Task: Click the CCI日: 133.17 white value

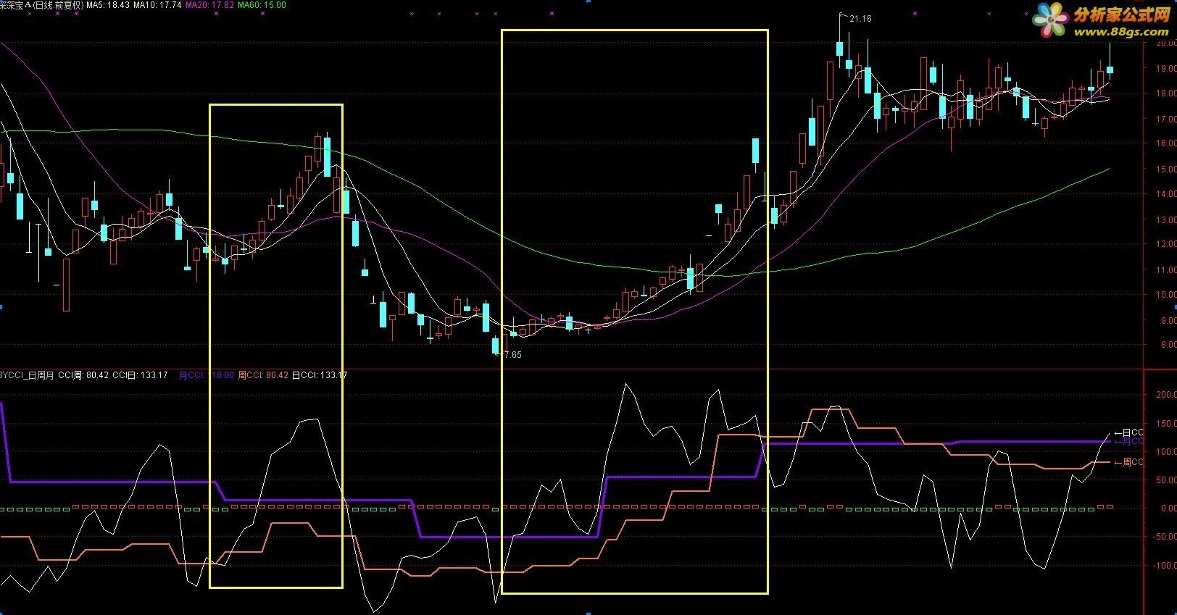Action: click(141, 375)
